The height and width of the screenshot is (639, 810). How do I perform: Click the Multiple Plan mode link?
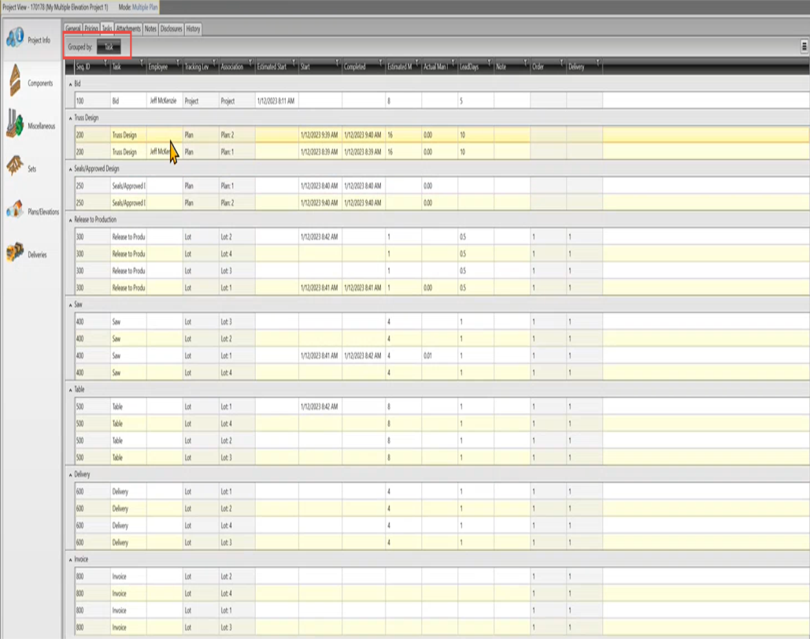145,7
